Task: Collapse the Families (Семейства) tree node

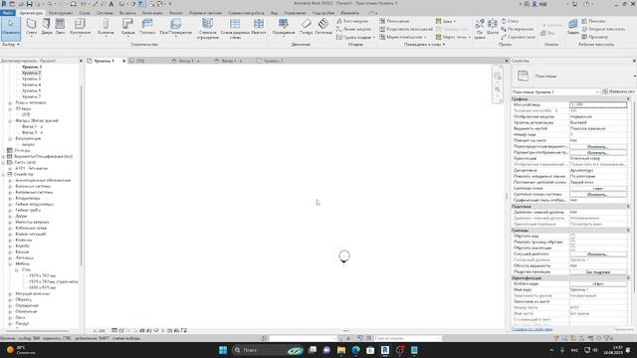Action: (x=4, y=174)
